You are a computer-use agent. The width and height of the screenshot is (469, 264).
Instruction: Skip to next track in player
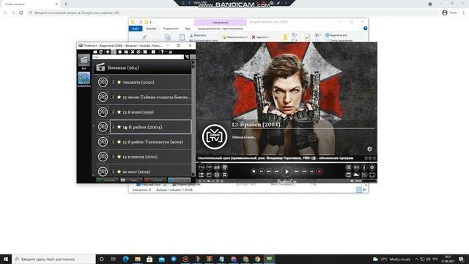tap(311, 172)
